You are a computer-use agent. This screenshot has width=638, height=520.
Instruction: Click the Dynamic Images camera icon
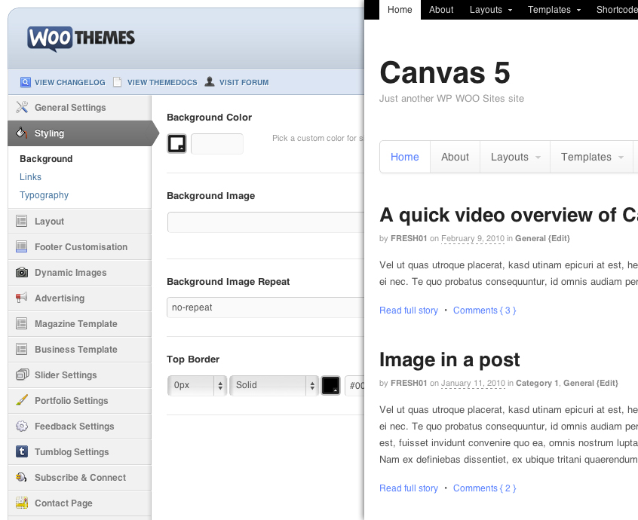coord(22,272)
